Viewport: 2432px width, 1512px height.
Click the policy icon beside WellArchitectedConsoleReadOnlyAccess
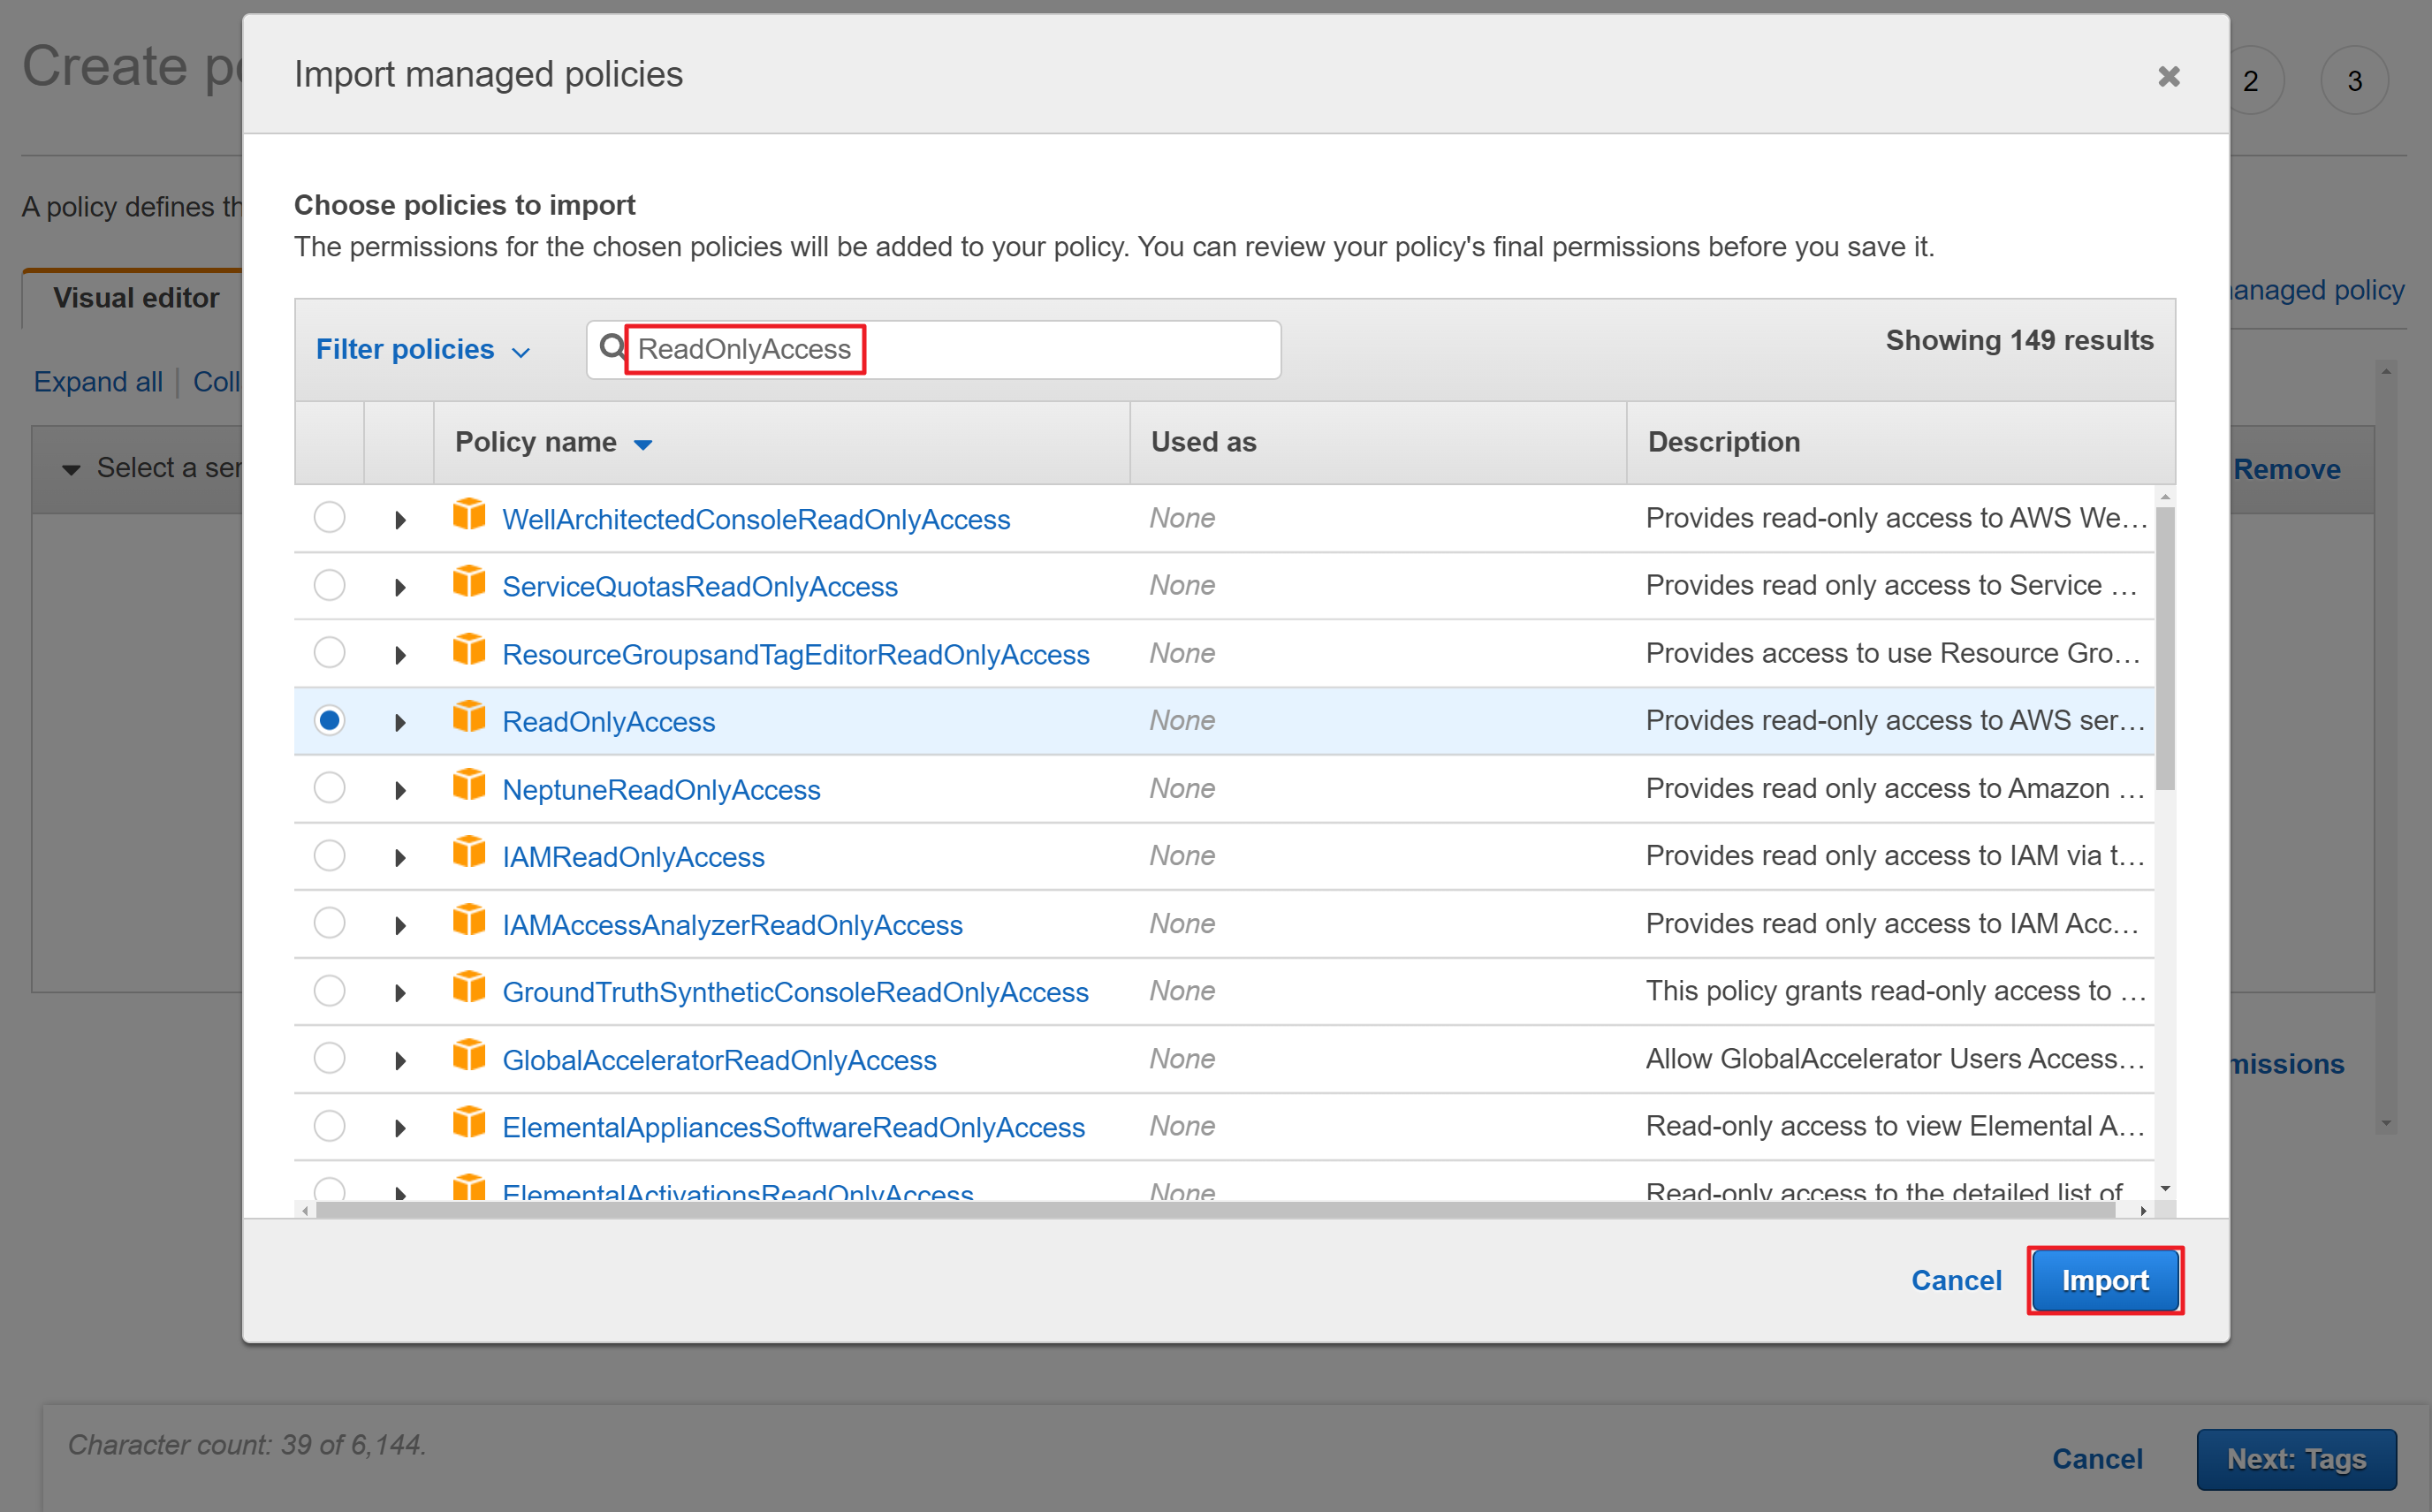tap(468, 515)
